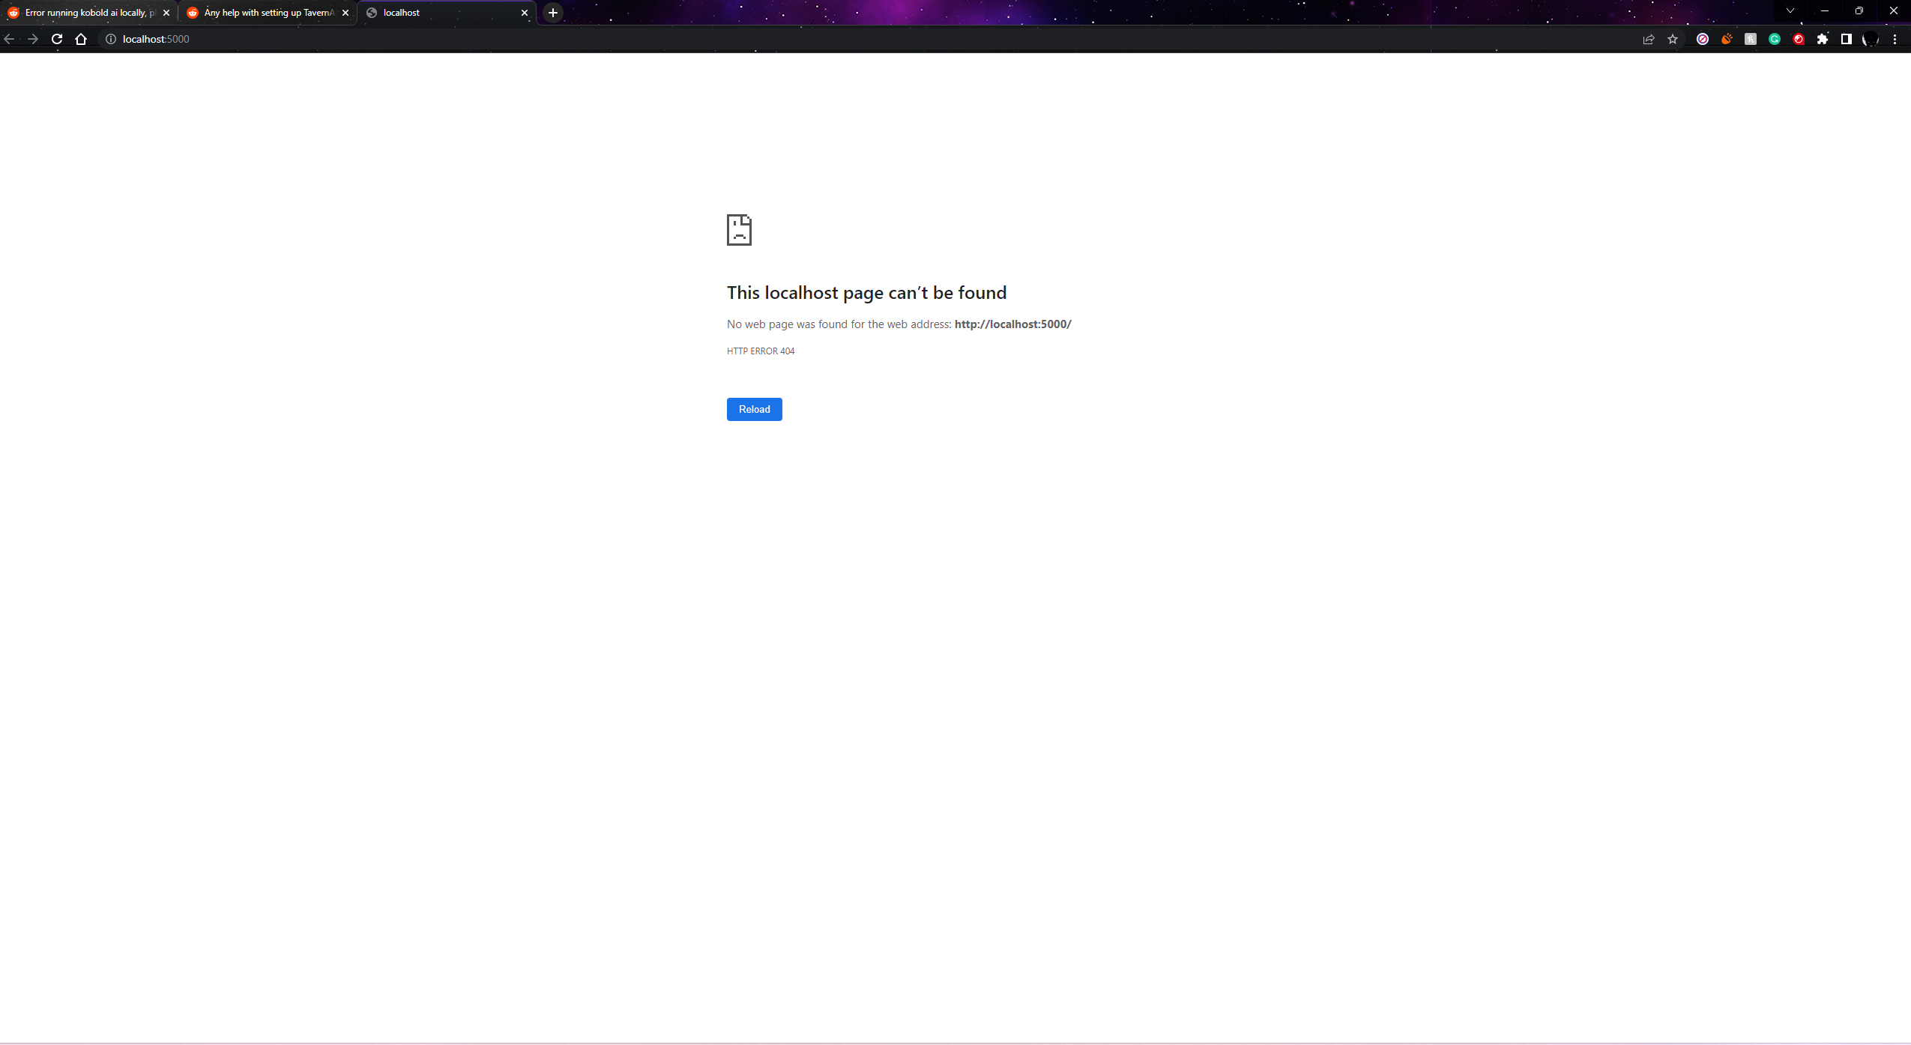Bookmark this page with the star icon
Screen dimensions: 1911x1045
[x=1673, y=39]
